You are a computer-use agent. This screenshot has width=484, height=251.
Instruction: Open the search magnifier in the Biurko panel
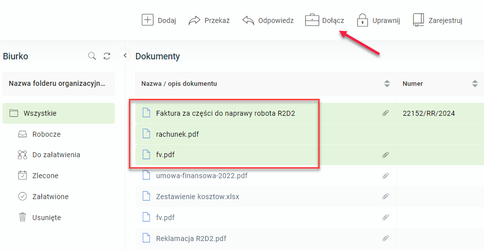pyautogui.click(x=92, y=56)
